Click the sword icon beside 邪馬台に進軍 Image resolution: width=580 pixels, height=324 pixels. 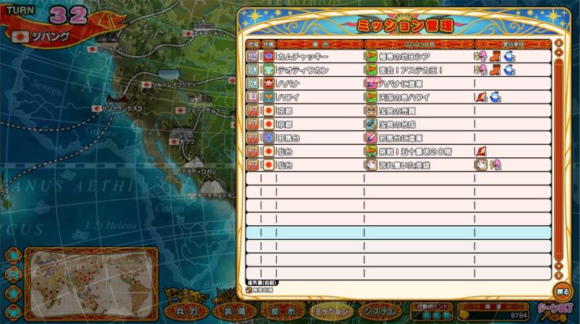click(x=371, y=138)
